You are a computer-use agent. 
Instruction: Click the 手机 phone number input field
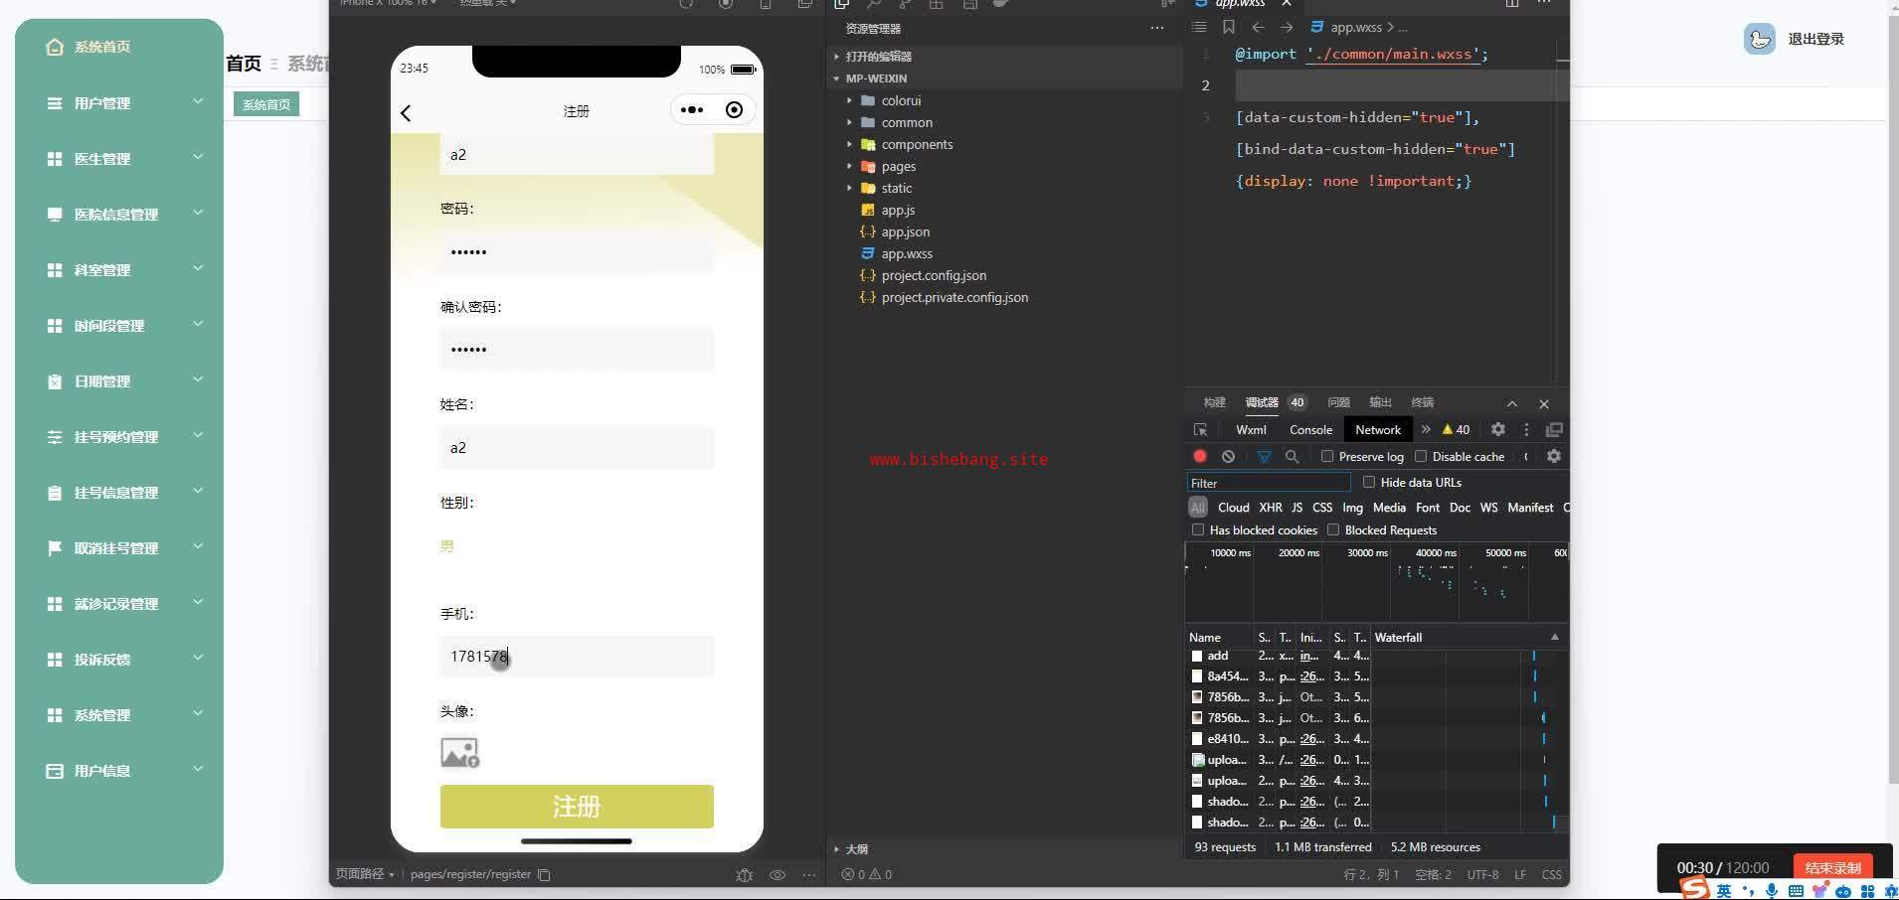(577, 657)
